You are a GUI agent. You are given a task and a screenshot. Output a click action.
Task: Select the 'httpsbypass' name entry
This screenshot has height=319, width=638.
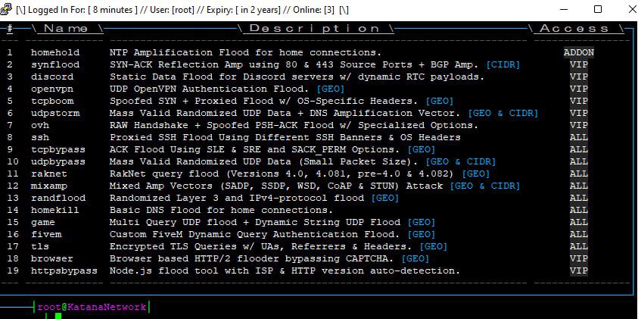(x=64, y=271)
